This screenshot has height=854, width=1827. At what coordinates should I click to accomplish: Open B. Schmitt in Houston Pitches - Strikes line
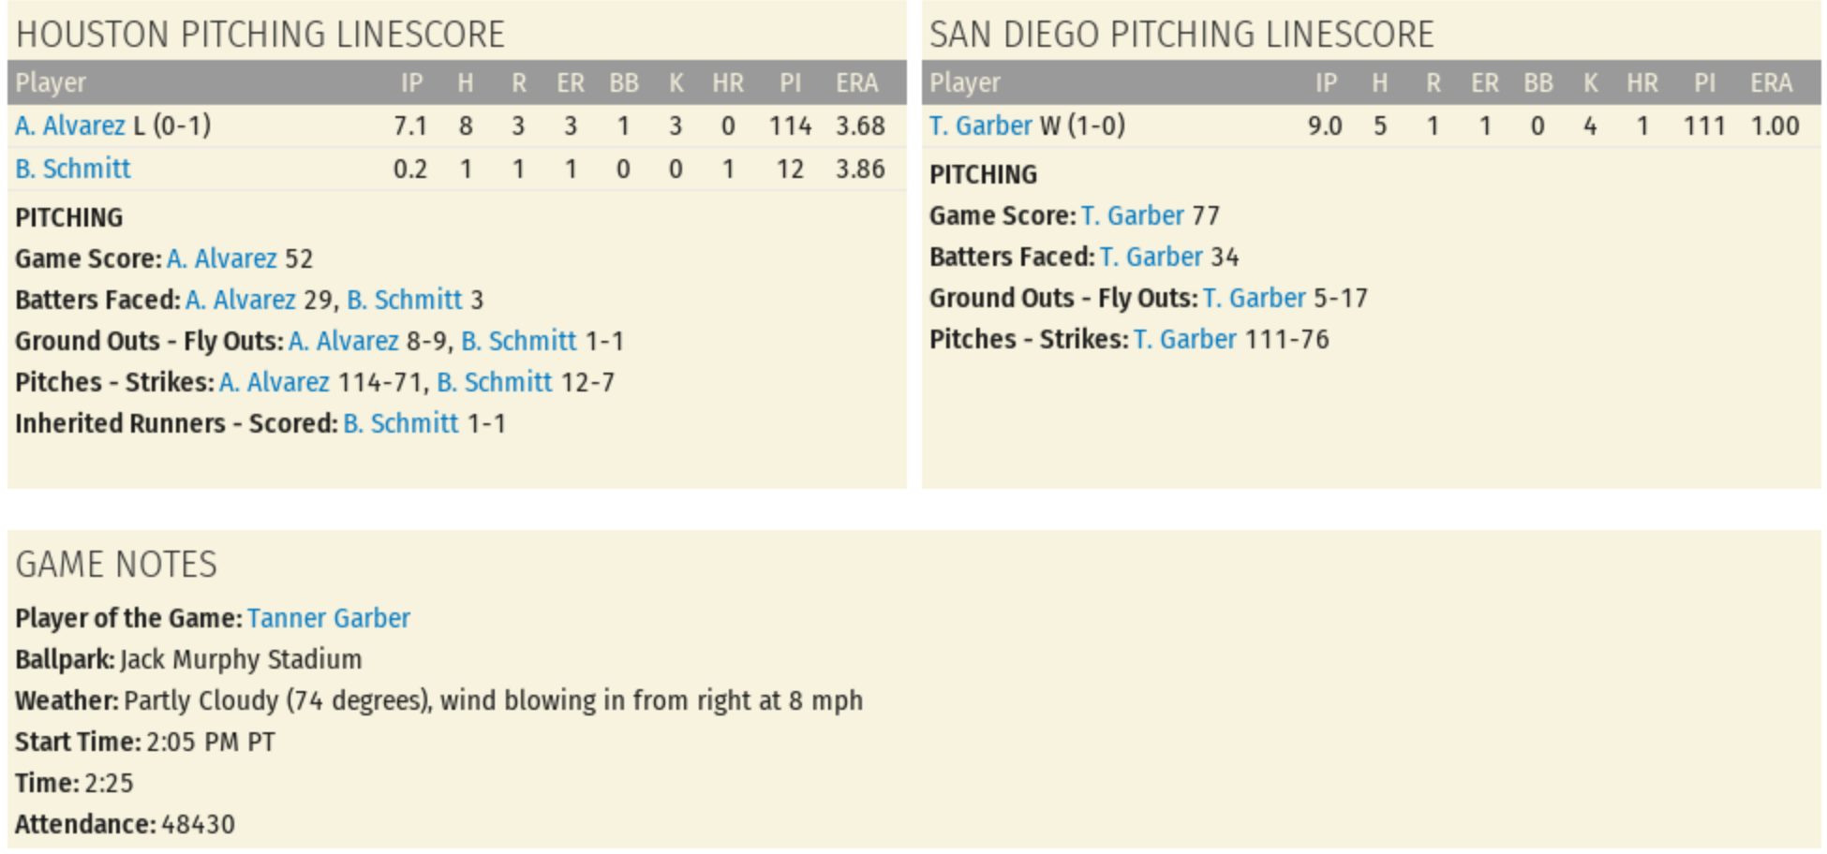click(x=494, y=382)
